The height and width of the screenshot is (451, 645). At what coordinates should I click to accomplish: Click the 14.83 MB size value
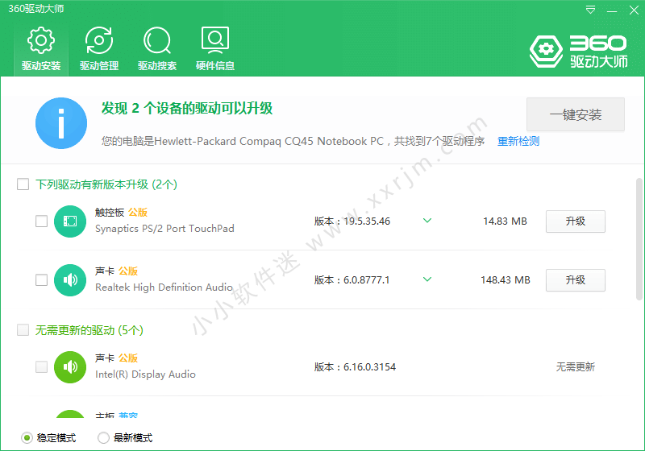tap(505, 221)
